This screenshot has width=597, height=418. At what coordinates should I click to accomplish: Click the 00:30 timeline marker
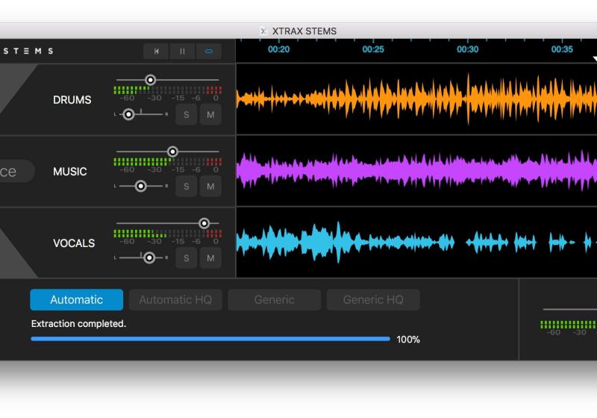pyautogui.click(x=468, y=49)
